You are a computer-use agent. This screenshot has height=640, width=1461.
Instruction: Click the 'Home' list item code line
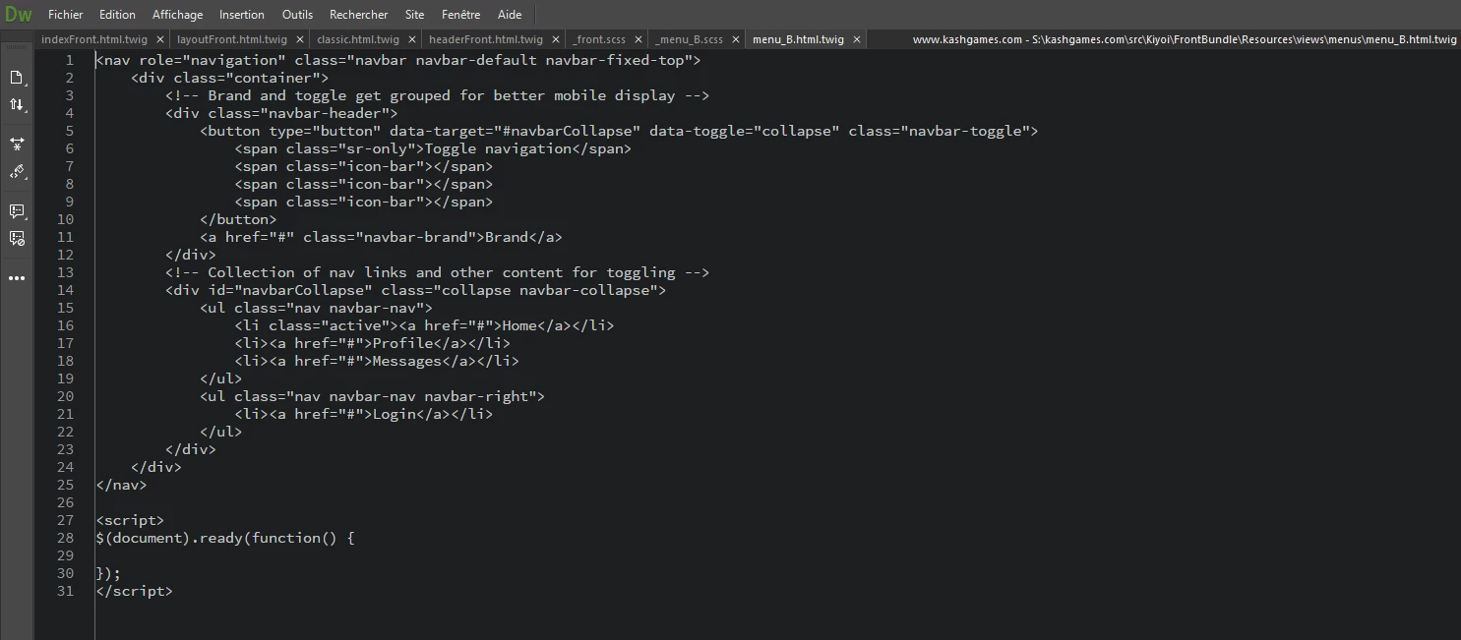(424, 325)
